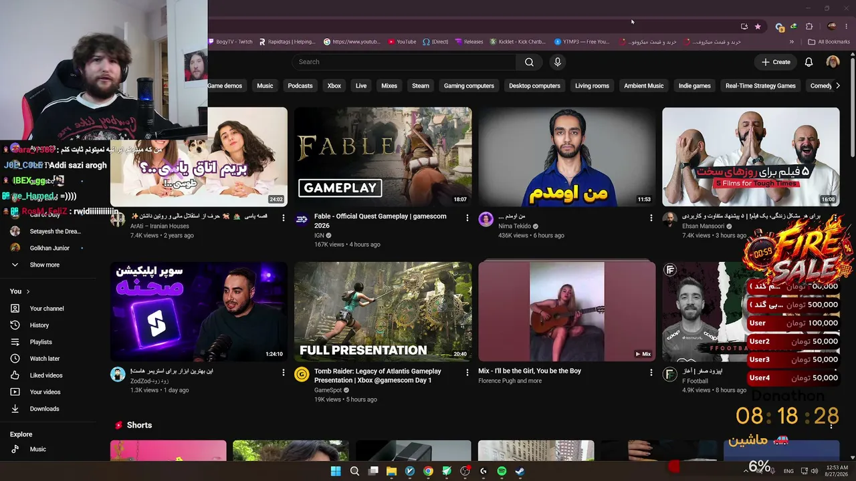856x481 pixels.
Task: Open the Fable - Official Quest Gameplay title
Action: tap(381, 221)
